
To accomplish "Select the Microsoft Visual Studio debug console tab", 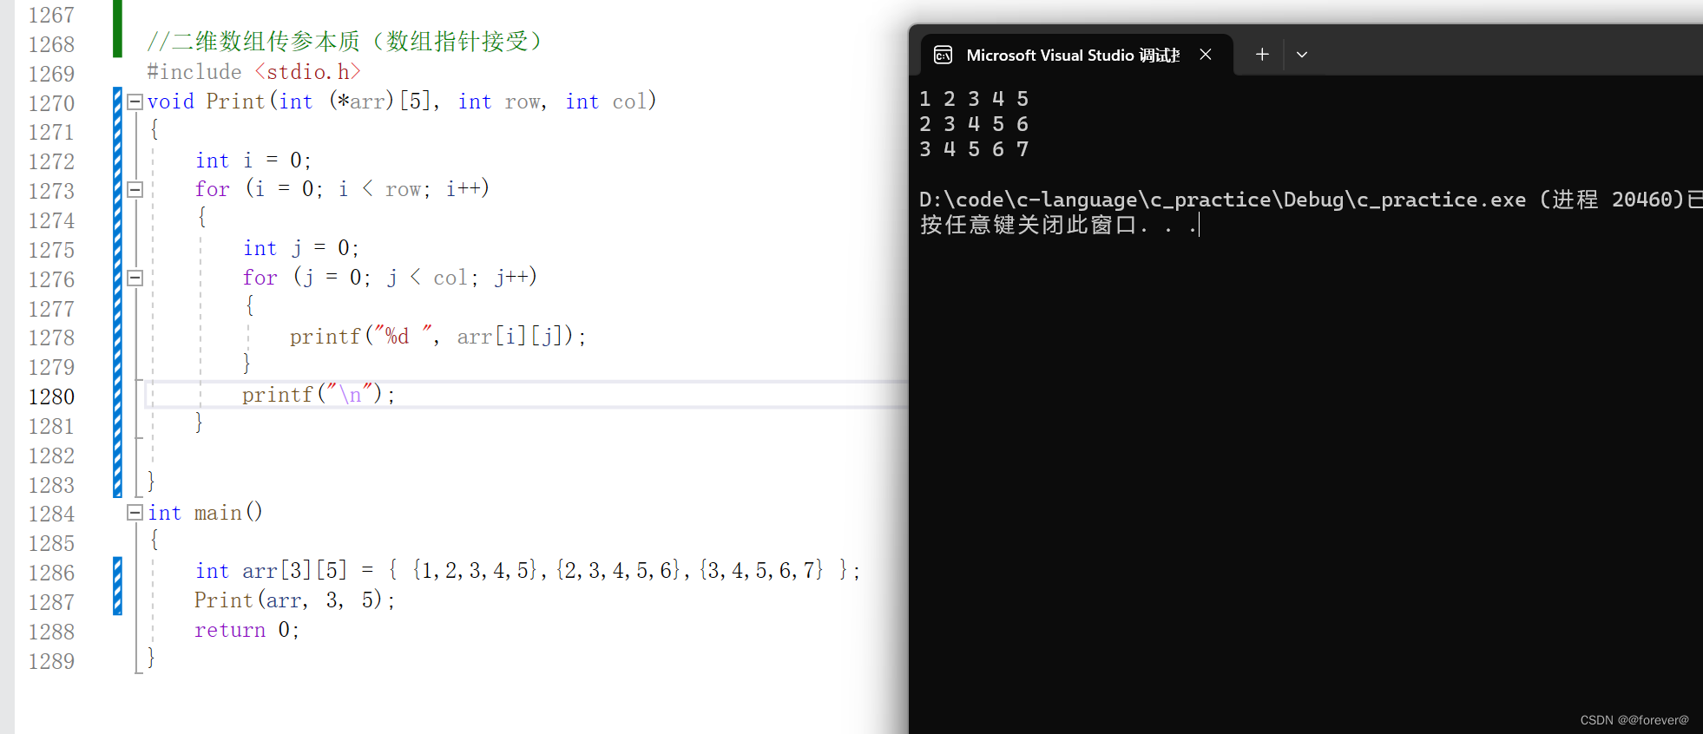I will tap(1076, 55).
